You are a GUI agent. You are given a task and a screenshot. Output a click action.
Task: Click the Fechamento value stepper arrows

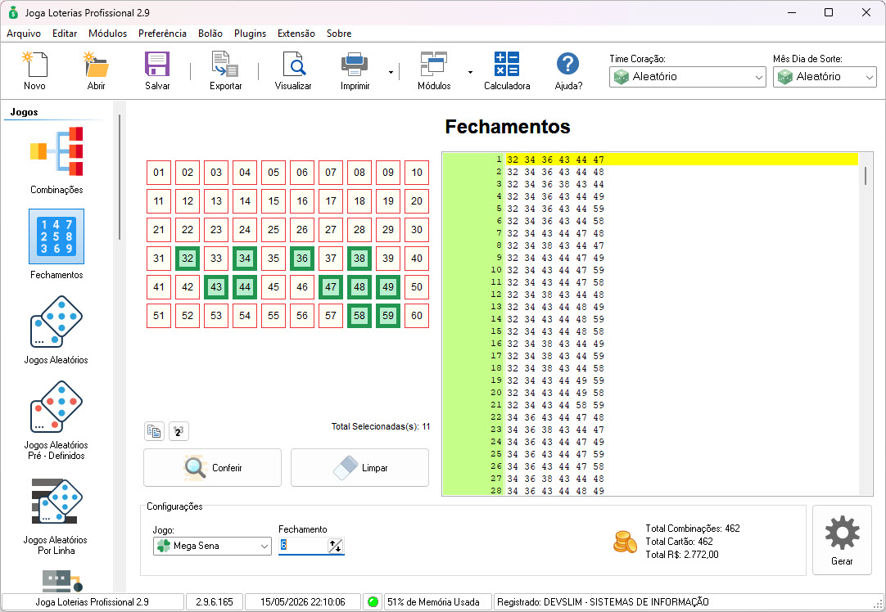pos(335,546)
